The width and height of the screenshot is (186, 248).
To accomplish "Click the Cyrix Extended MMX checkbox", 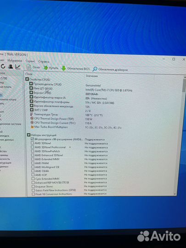I will [x=33, y=179].
